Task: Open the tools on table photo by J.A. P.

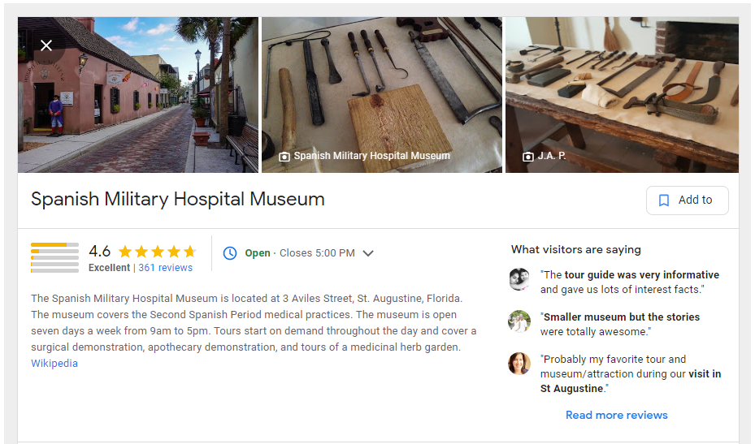Action: pyautogui.click(x=622, y=95)
